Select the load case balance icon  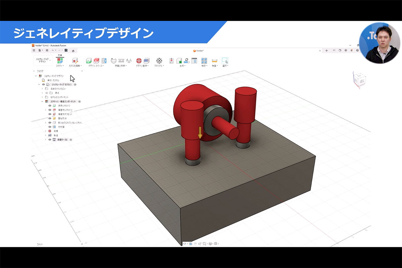[x=129, y=61]
